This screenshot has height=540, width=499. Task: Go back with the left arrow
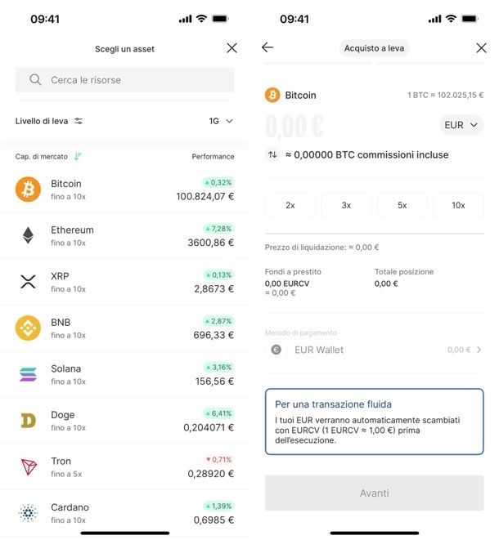(267, 48)
